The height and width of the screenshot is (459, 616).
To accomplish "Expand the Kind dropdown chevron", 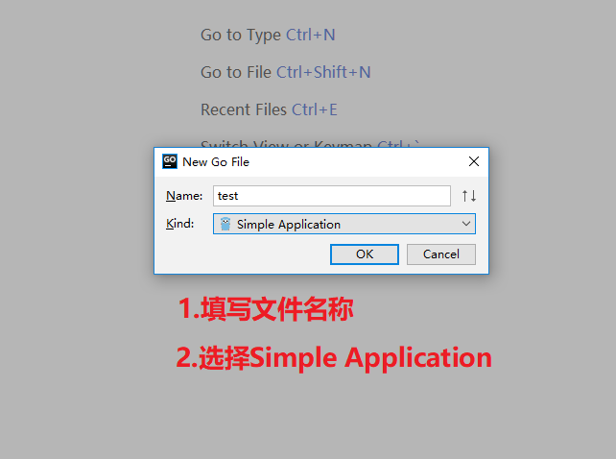I will pyautogui.click(x=466, y=224).
